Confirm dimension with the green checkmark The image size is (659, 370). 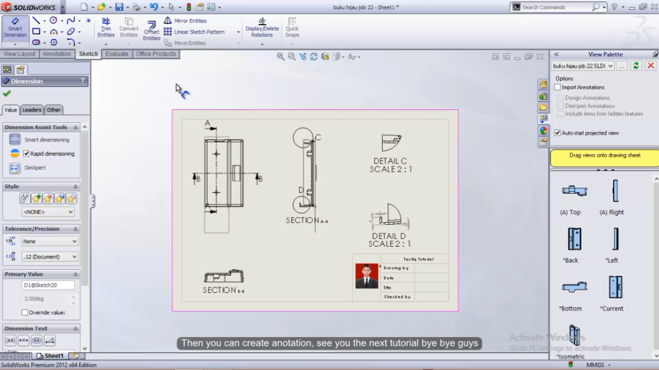7,93
